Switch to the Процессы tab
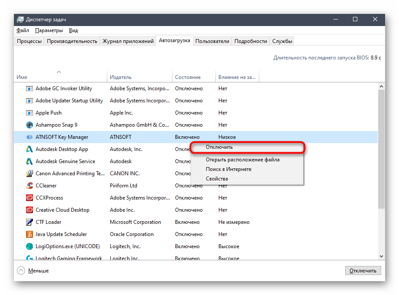 tap(29, 41)
